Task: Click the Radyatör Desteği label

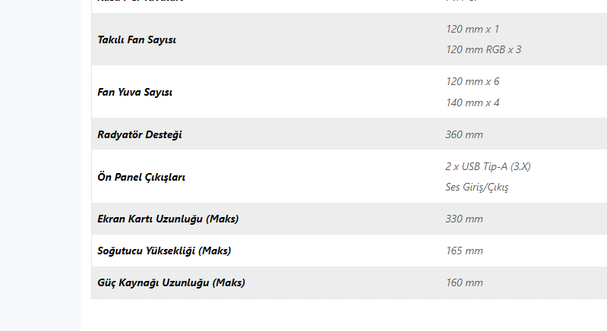Action: pos(139,134)
